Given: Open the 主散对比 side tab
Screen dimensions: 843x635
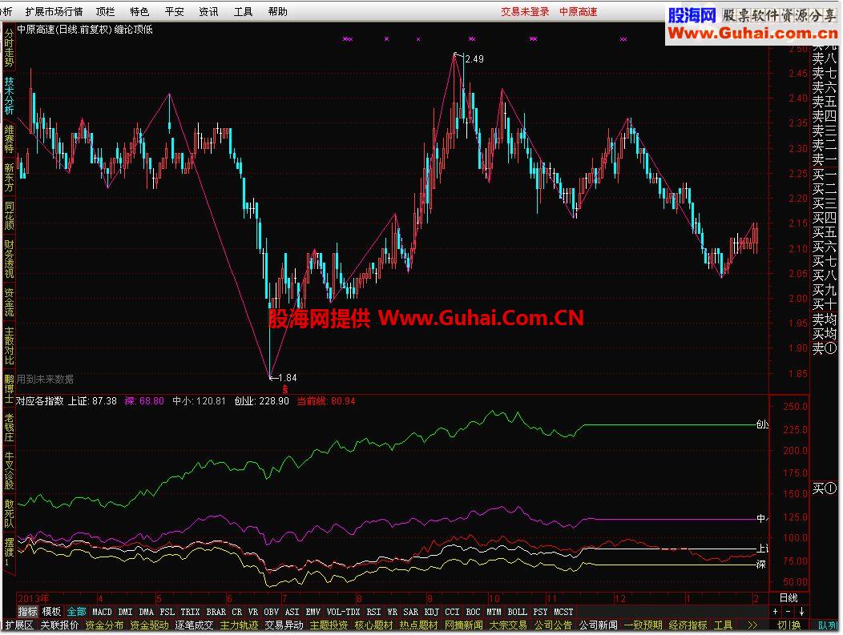Looking at the screenshot, I should click(9, 345).
